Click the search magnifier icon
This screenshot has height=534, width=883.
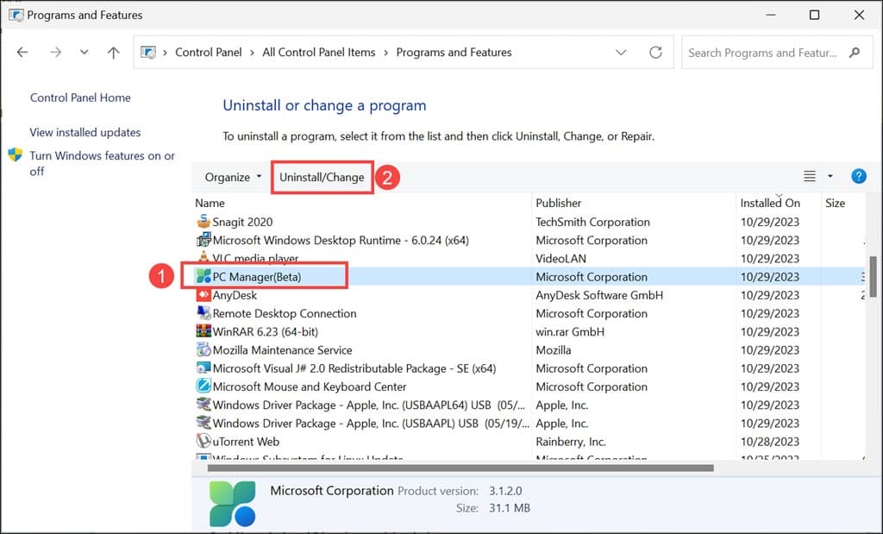click(x=855, y=53)
